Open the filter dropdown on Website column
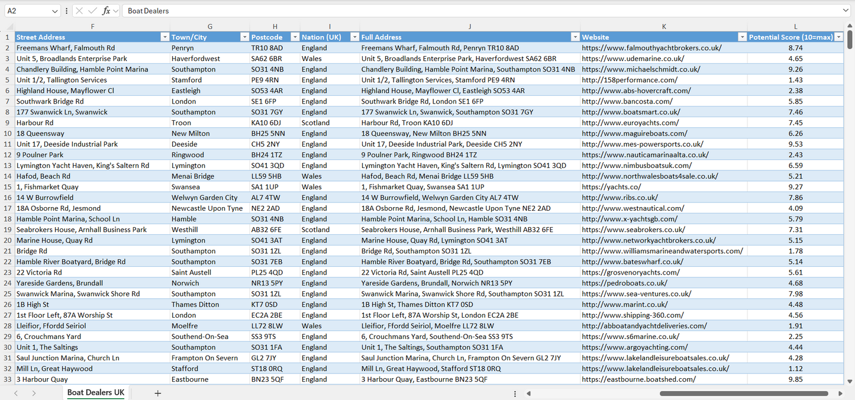The image size is (855, 400). coord(743,37)
